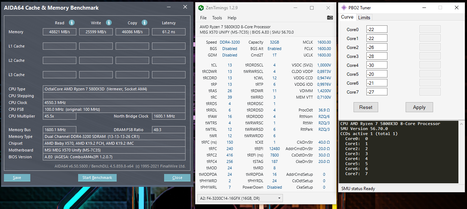Click the Core2 offset input field

click(x=377, y=47)
